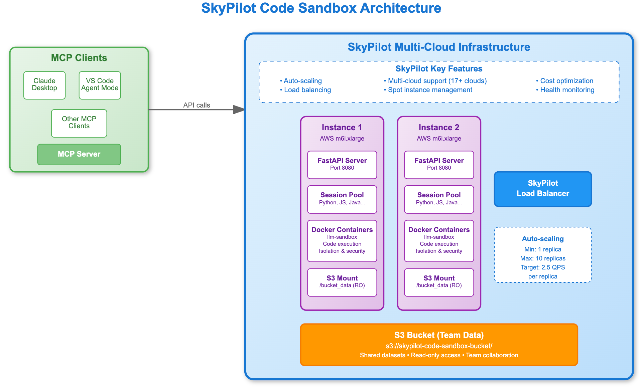The width and height of the screenshot is (639, 388).
Task: Click '/bucket_data (RO)' in Instance 1
Action: pyautogui.click(x=342, y=285)
